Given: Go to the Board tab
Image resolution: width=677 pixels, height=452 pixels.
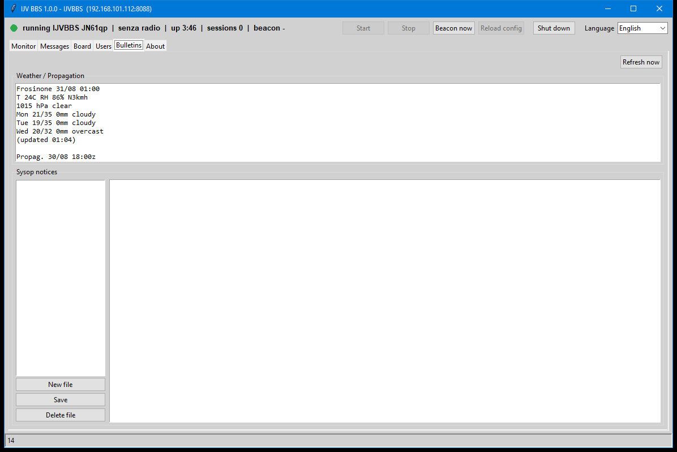Looking at the screenshot, I should (82, 46).
